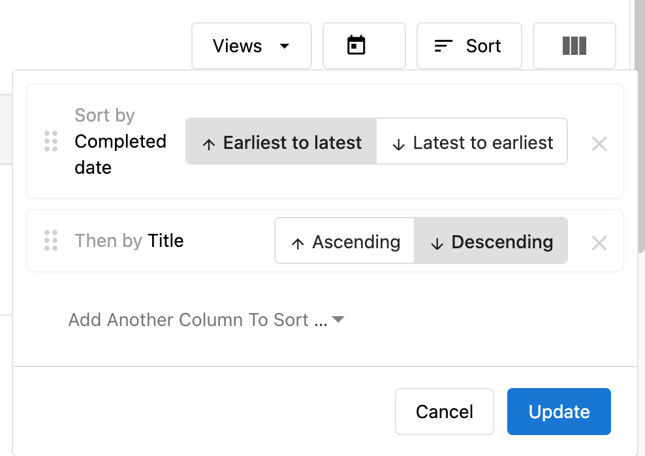Screen dimensions: 645x456
Task: Open the column layout icon button
Action: tap(574, 46)
